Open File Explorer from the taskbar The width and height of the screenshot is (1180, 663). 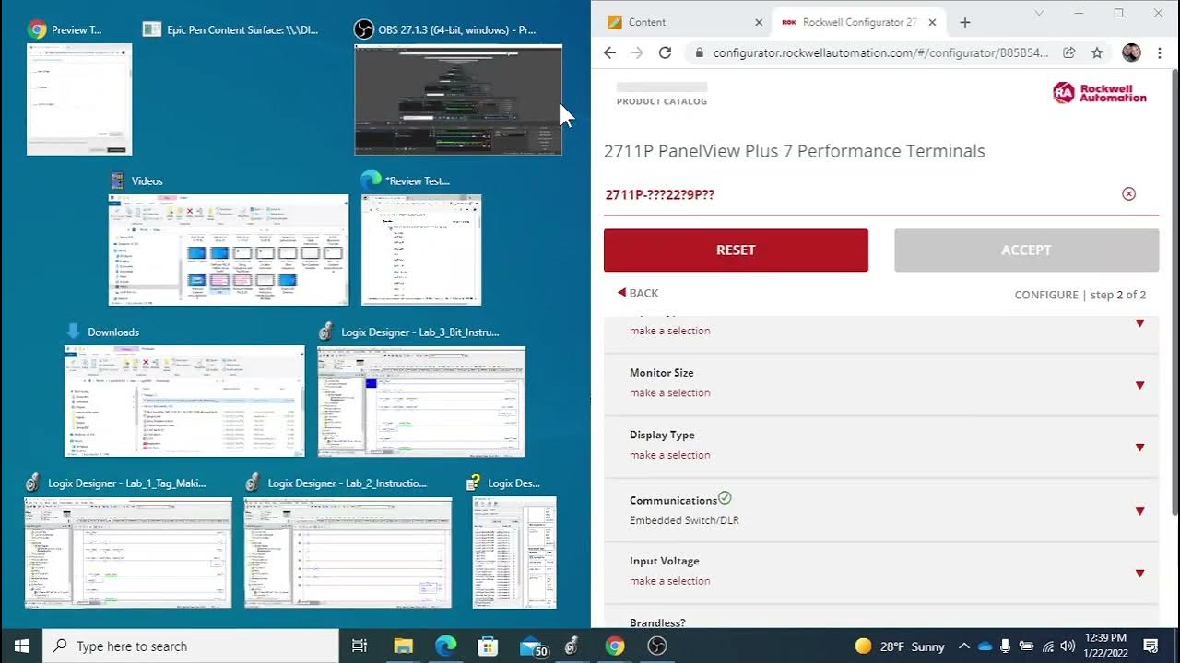[403, 646]
